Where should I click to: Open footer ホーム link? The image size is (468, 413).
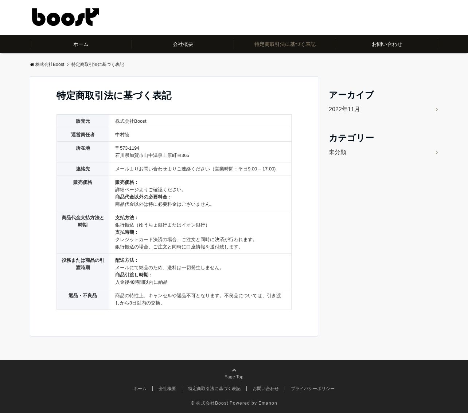tap(140, 389)
